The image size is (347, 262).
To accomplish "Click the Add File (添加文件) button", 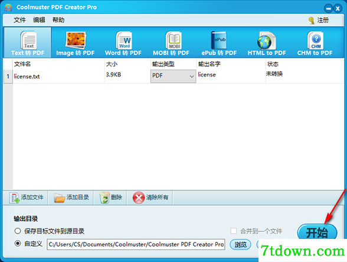I will tap(26, 198).
